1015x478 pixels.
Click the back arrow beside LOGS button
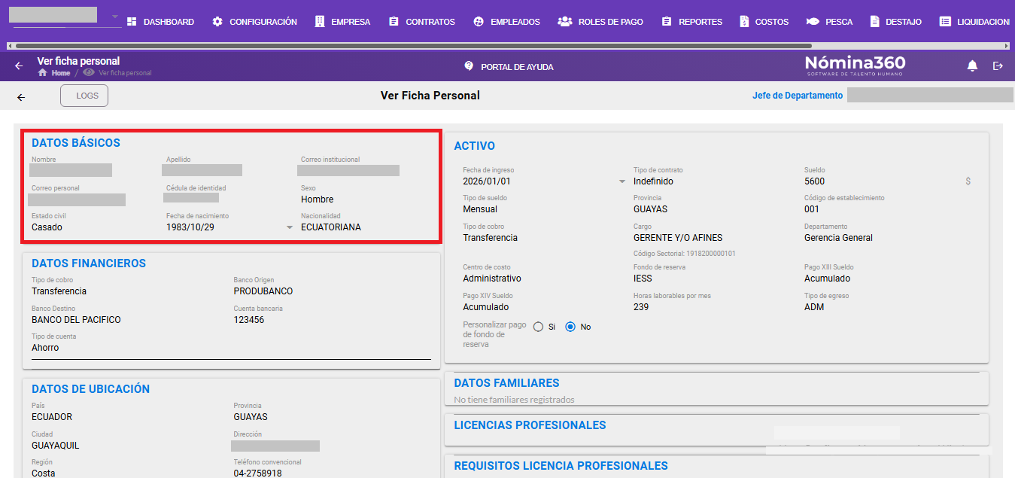tap(21, 97)
